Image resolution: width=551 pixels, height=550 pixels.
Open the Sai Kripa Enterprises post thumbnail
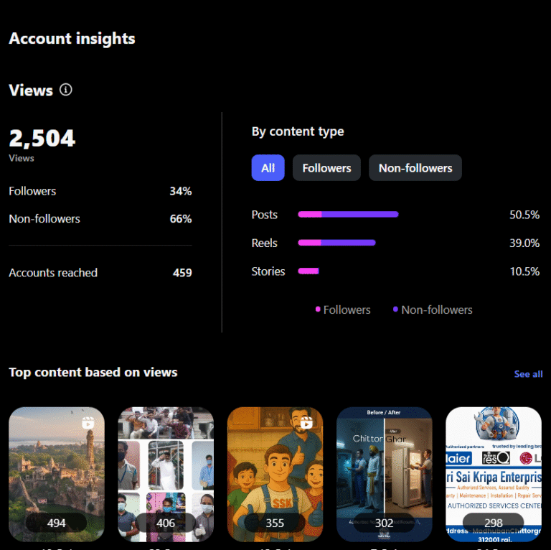click(x=493, y=474)
